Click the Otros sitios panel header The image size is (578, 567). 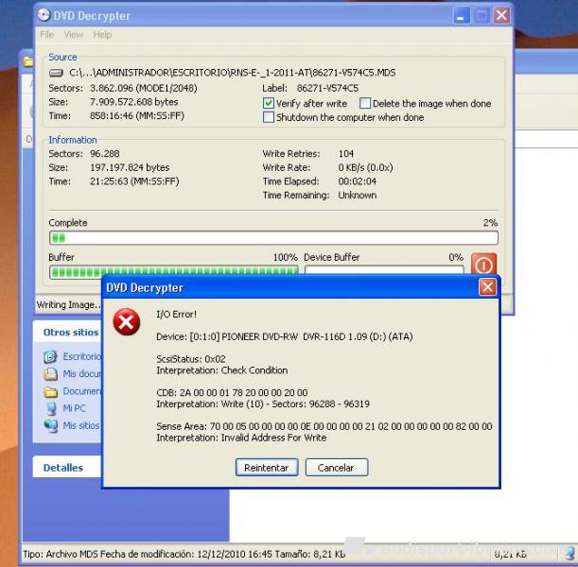click(x=67, y=332)
